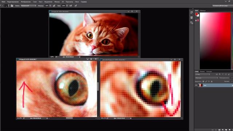The width and height of the screenshot is (233, 131).
Task: Open the Файл menu
Action: [3, 2]
